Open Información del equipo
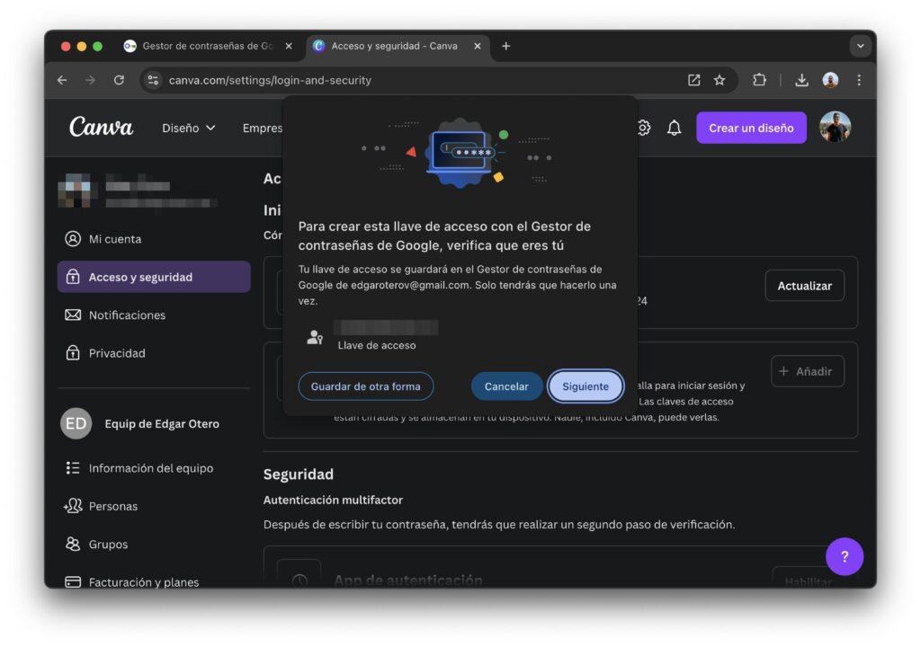 pos(154,468)
